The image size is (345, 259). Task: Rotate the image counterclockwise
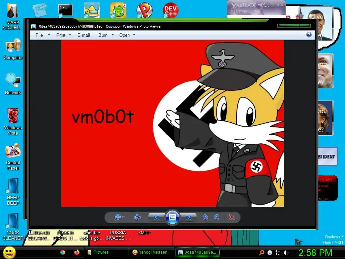[x=205, y=218]
